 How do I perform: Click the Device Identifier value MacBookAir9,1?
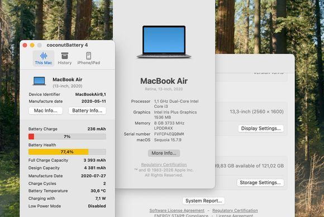point(90,94)
